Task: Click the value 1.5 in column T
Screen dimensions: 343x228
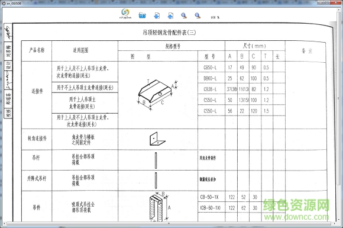Action: (x=266, y=111)
